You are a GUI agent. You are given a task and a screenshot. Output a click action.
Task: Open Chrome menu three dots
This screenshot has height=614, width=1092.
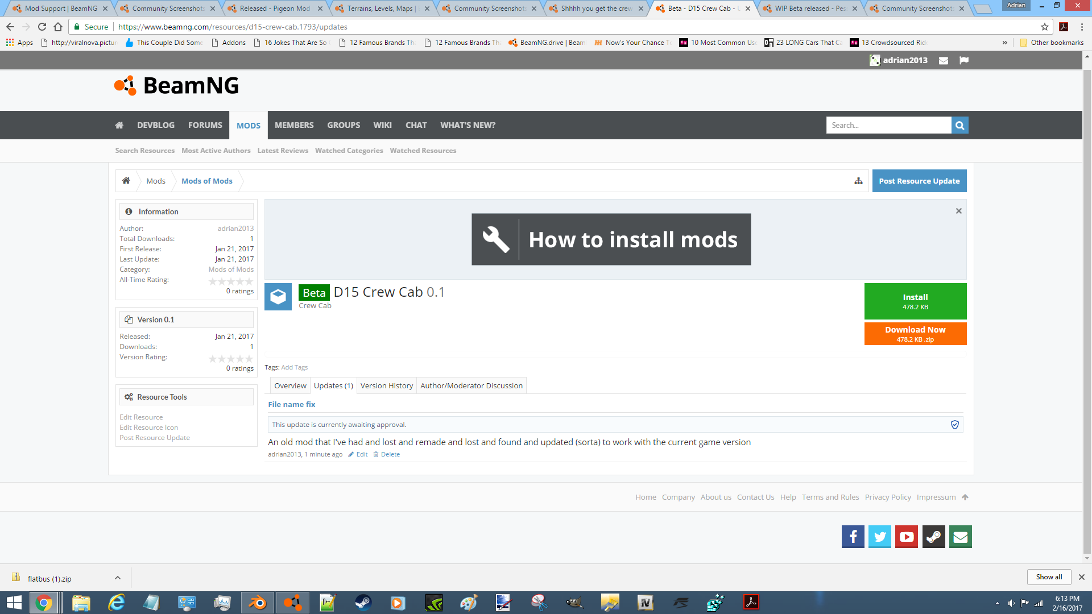1082,27
